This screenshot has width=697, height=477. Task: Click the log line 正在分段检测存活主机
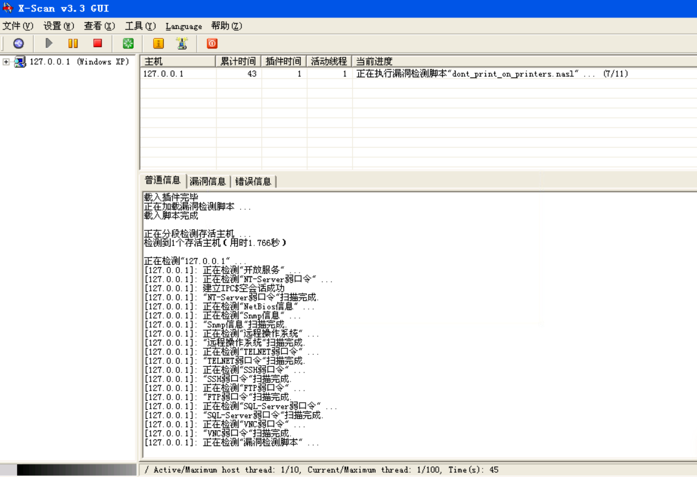click(197, 233)
